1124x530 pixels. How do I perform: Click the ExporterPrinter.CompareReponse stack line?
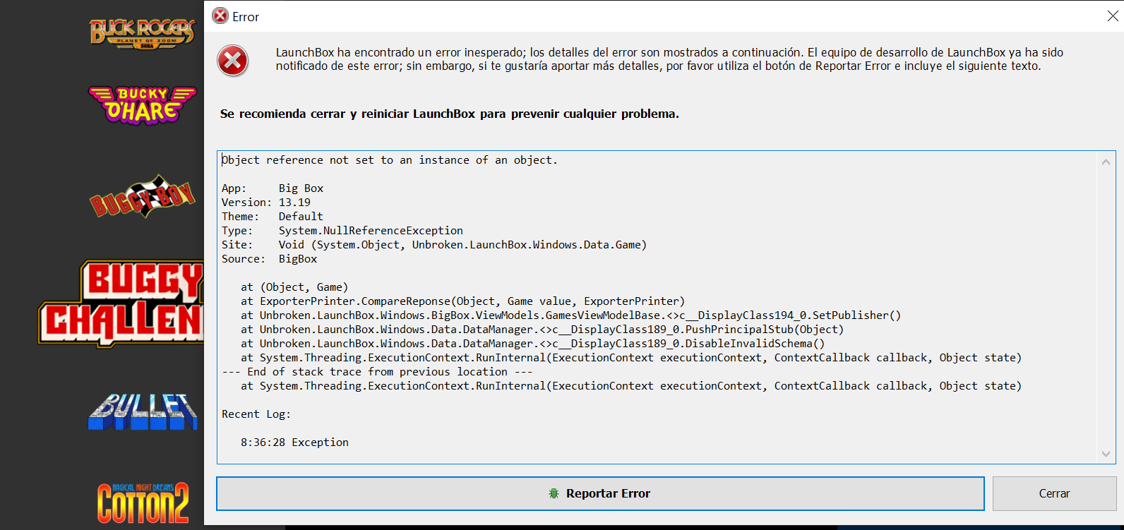tap(462, 301)
